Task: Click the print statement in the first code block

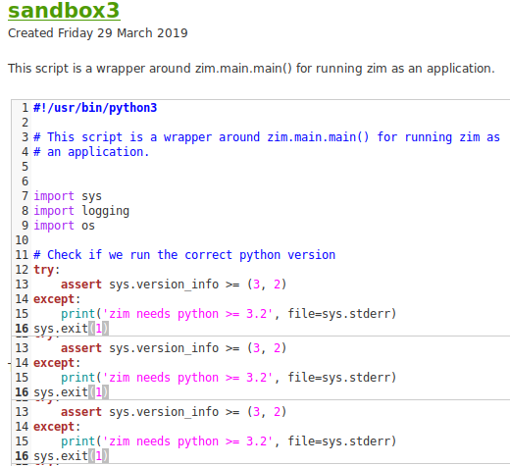Action: tap(229, 314)
